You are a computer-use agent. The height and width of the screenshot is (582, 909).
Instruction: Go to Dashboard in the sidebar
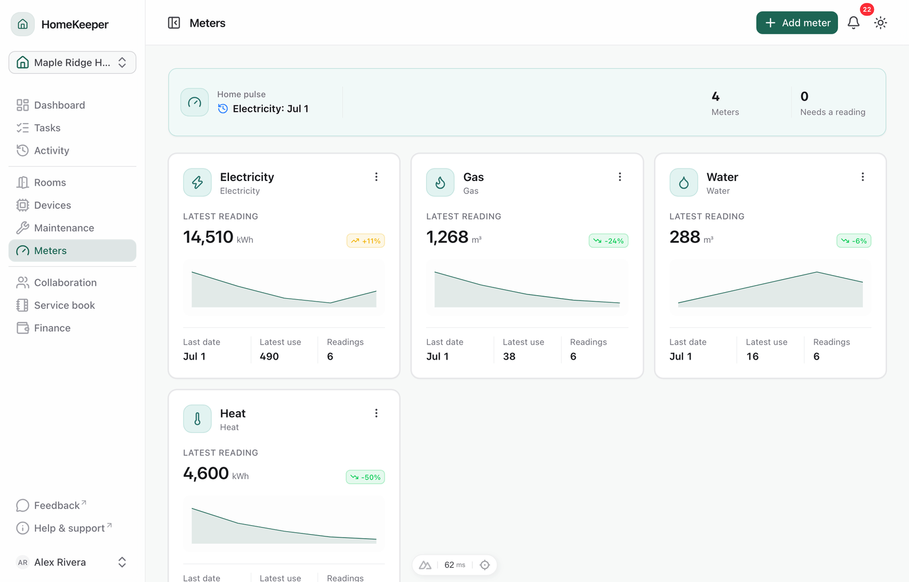pyautogui.click(x=72, y=105)
